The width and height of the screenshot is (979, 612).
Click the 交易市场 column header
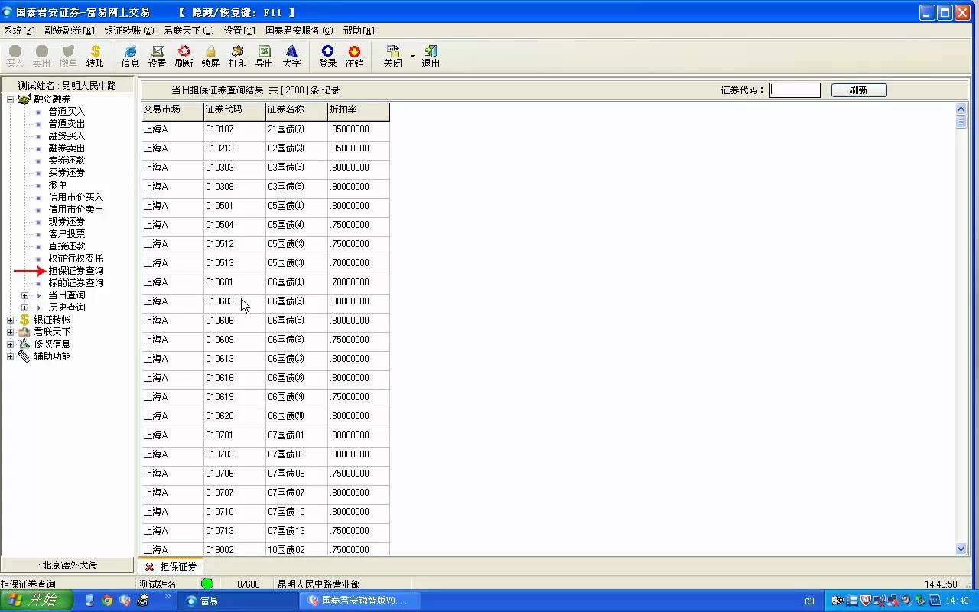tap(172, 111)
